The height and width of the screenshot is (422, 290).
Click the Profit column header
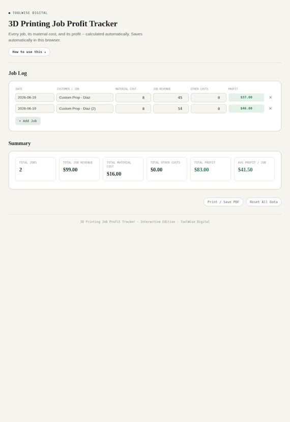(233, 89)
